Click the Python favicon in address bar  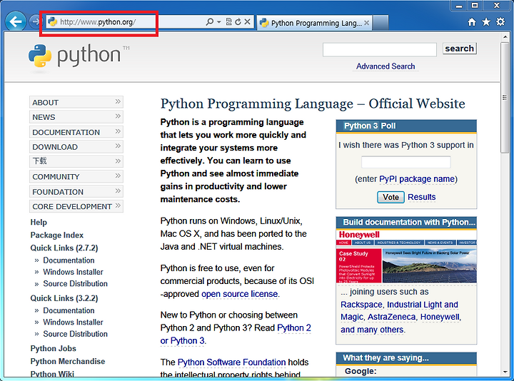click(x=52, y=22)
